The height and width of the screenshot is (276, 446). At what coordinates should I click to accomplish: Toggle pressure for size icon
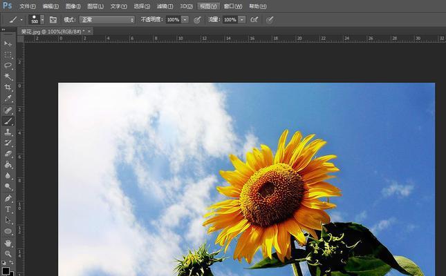point(270,19)
